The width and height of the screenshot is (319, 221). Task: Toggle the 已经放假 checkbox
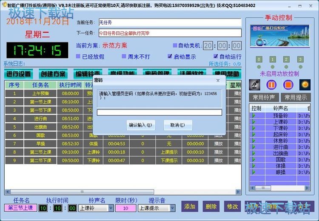78,56
